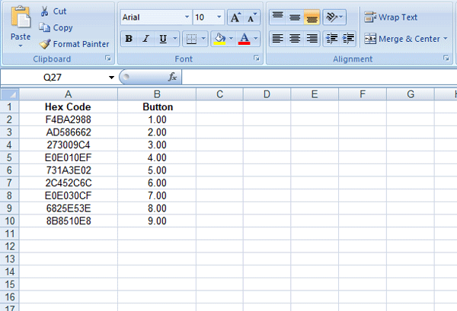Open the Font Color dropdown arrow
The width and height of the screenshot is (457, 311).
pos(256,39)
